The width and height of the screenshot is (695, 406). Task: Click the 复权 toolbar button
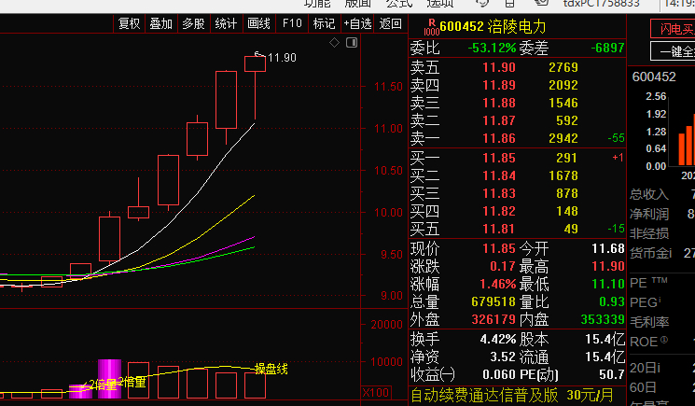(x=129, y=23)
